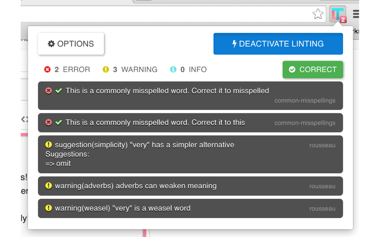Viewport: 380px width, 237px height.
Task: Click yellow warning icon on adverbs warning
Action: click(x=48, y=186)
